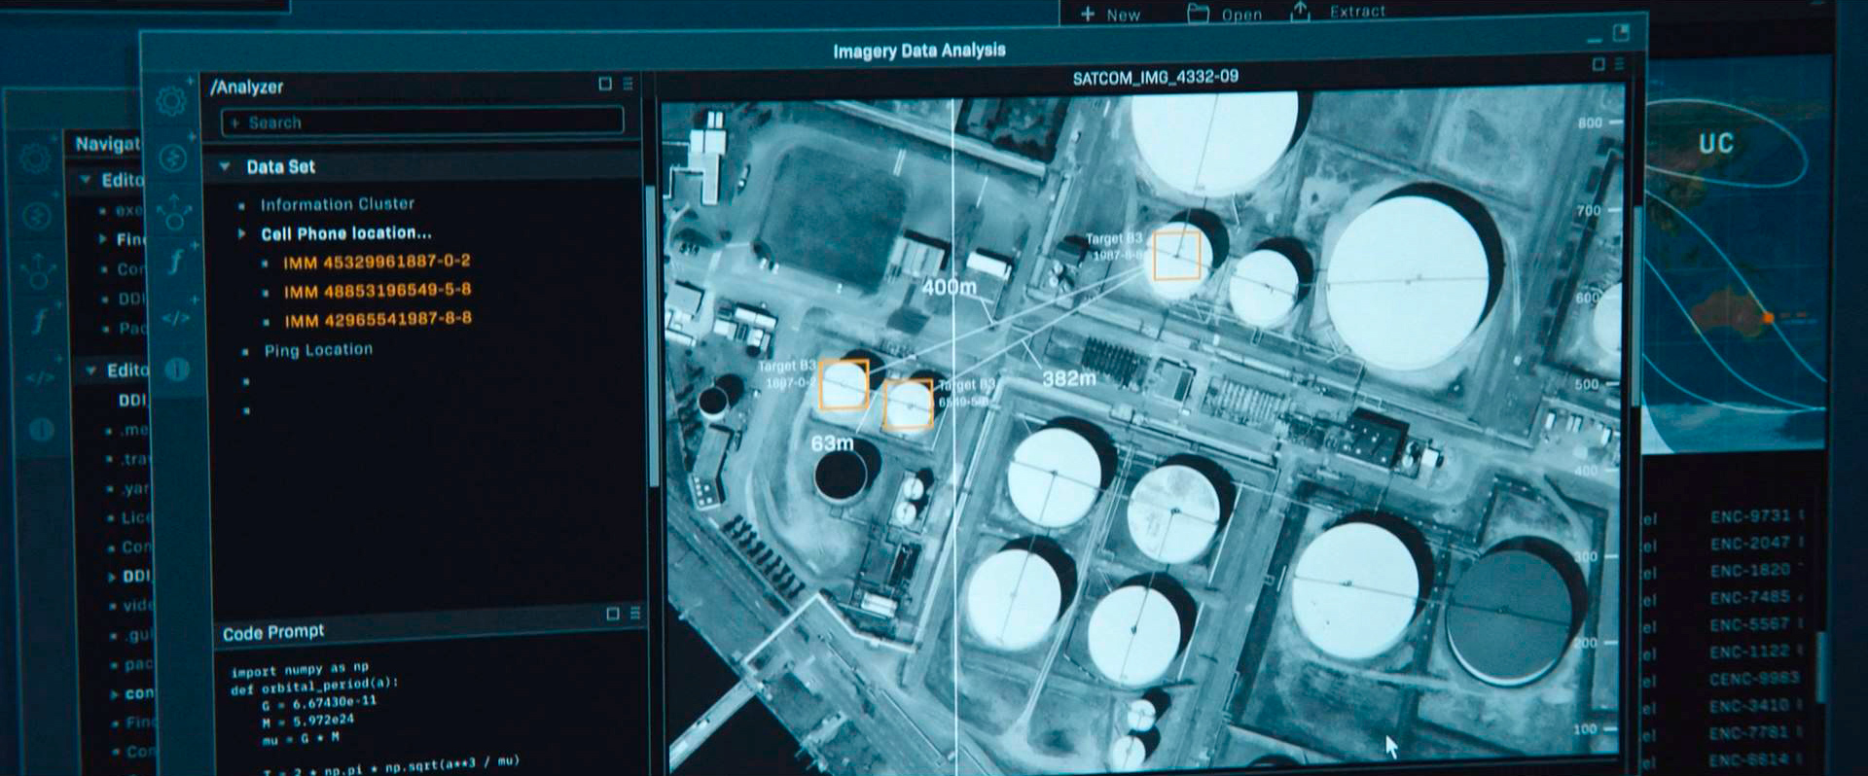Click the lightning bolt icon beside Analyzer panel

pos(173,159)
